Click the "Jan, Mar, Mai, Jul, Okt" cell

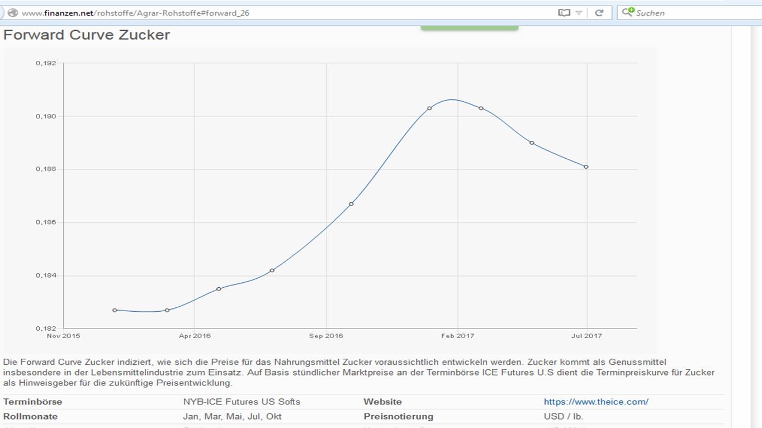[x=232, y=416]
